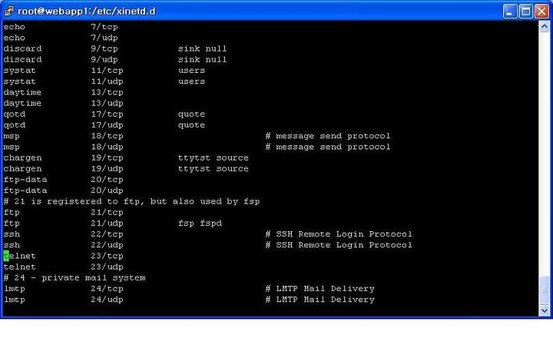The width and height of the screenshot is (553, 358).
Task: Maximize the root@webapp1 terminal window
Action: click(525, 12)
